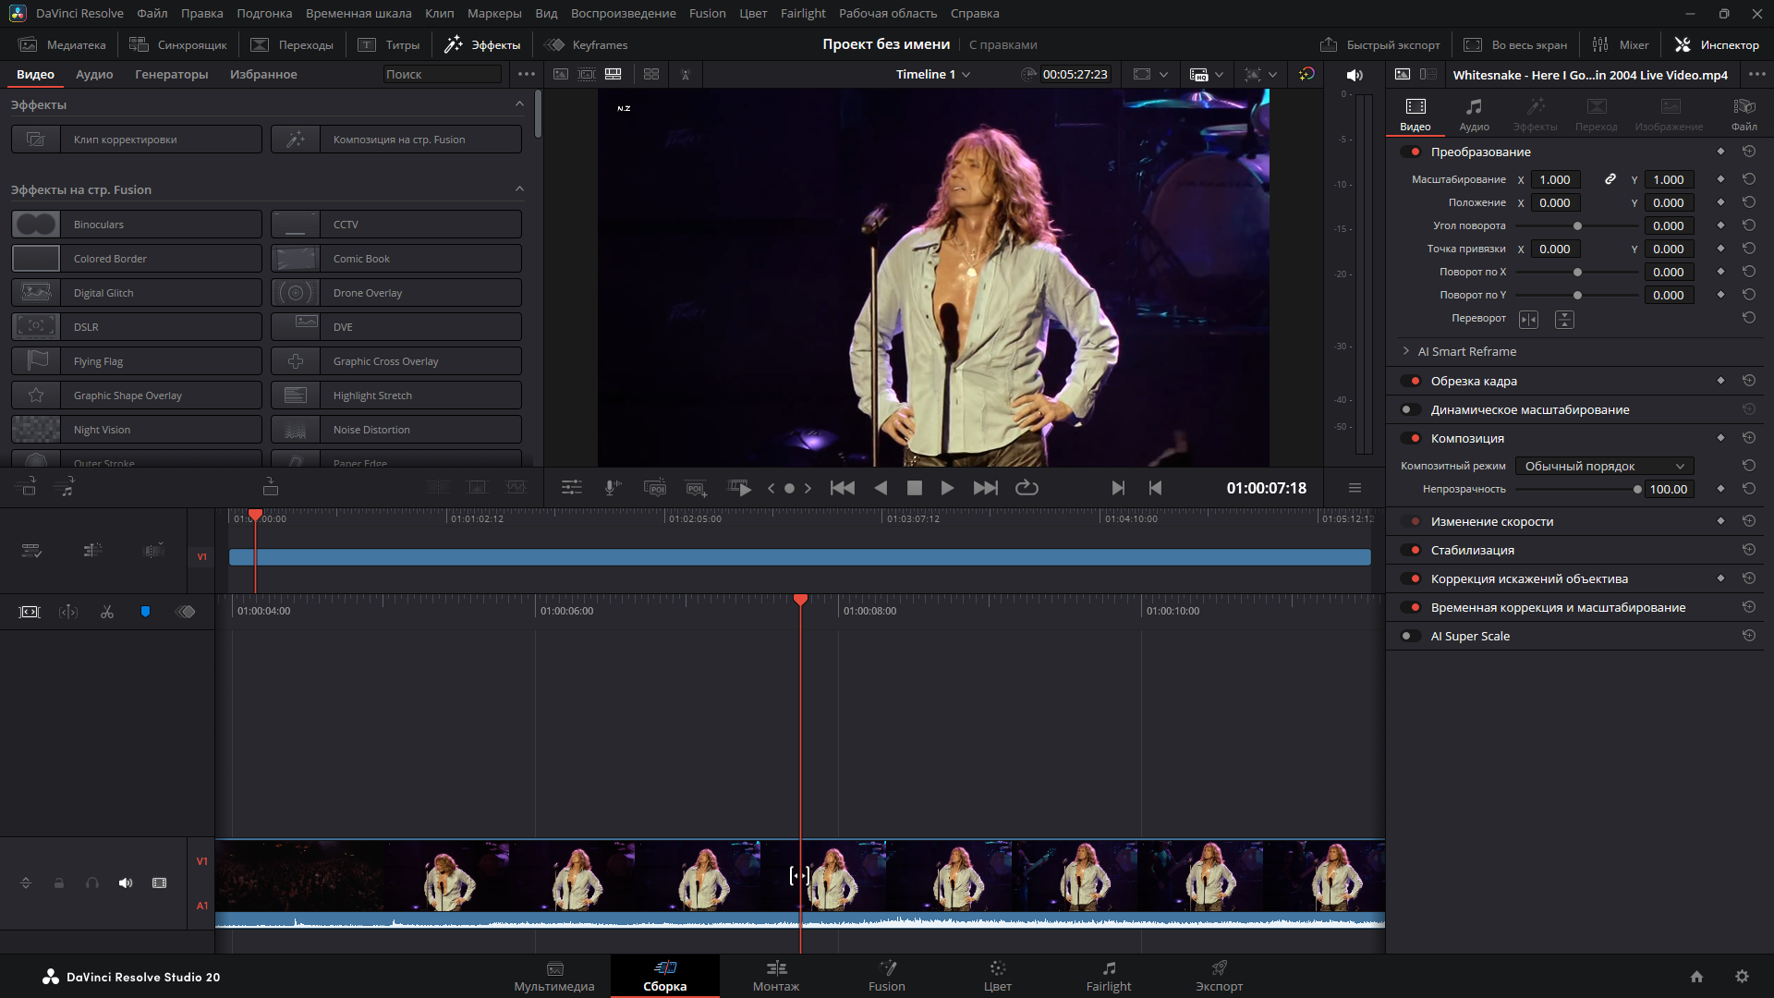Click the razor scissors cut icon

(x=107, y=612)
